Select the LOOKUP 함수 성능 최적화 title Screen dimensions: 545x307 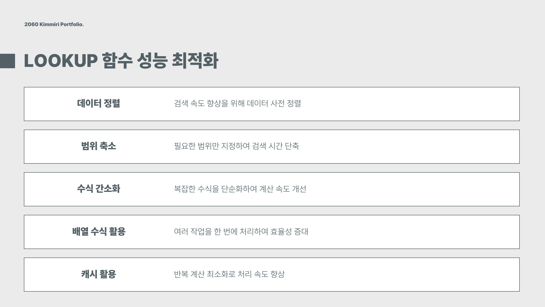tap(121, 61)
